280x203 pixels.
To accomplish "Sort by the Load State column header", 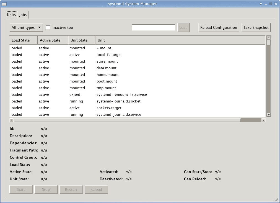I will 24,40.
